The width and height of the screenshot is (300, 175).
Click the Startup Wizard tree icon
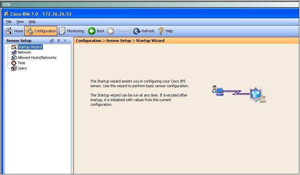click(x=14, y=47)
